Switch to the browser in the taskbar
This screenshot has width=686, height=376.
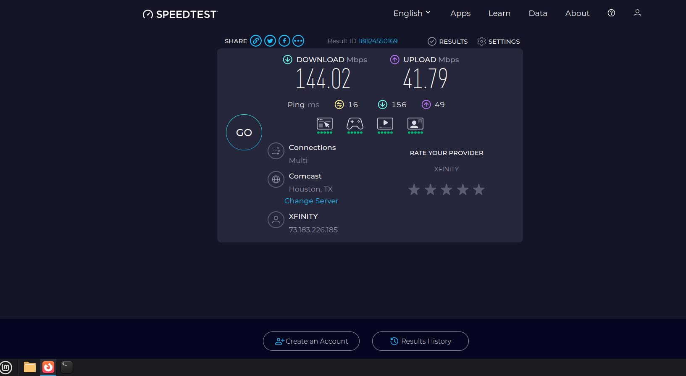point(48,367)
